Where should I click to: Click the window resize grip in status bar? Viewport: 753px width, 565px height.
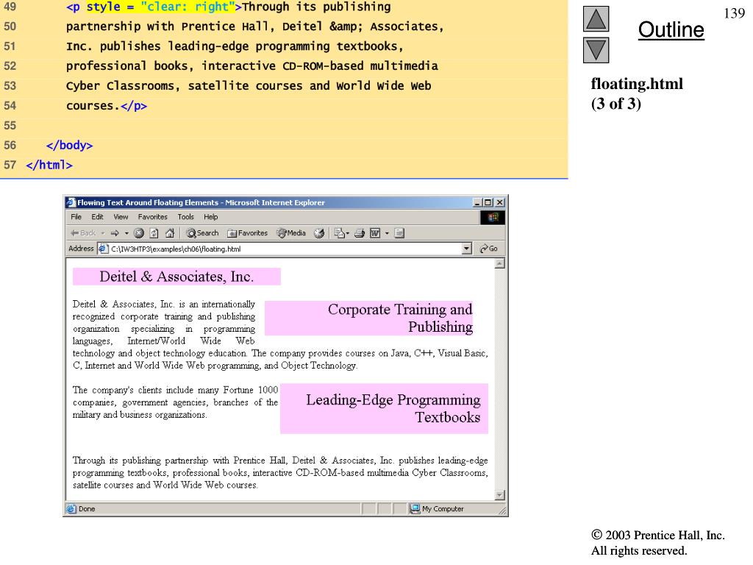coord(502,511)
